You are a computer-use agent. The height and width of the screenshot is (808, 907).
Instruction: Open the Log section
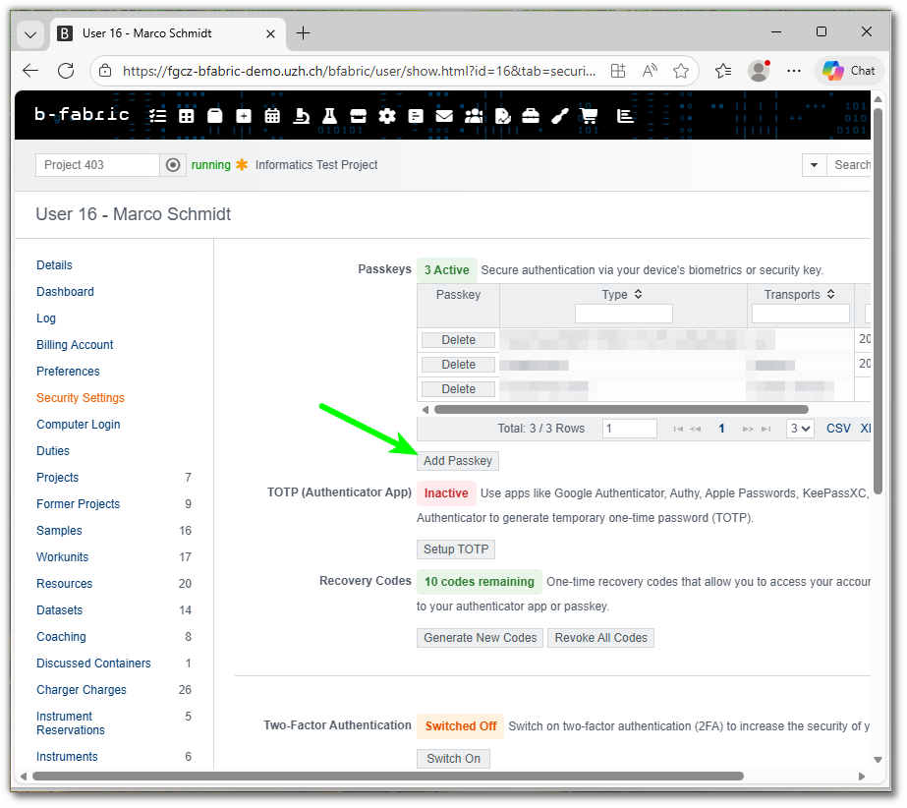(46, 318)
